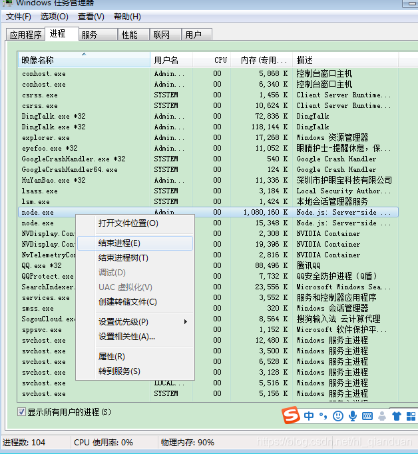This screenshot has height=454, width=418.
Task: Toggle 显示所有用户的进程 checkbox
Action: [x=21, y=412]
